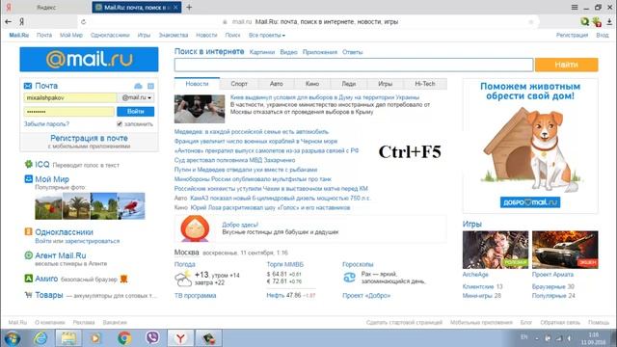
Task: Click the cloud icon in Почта panel
Action: click(138, 86)
